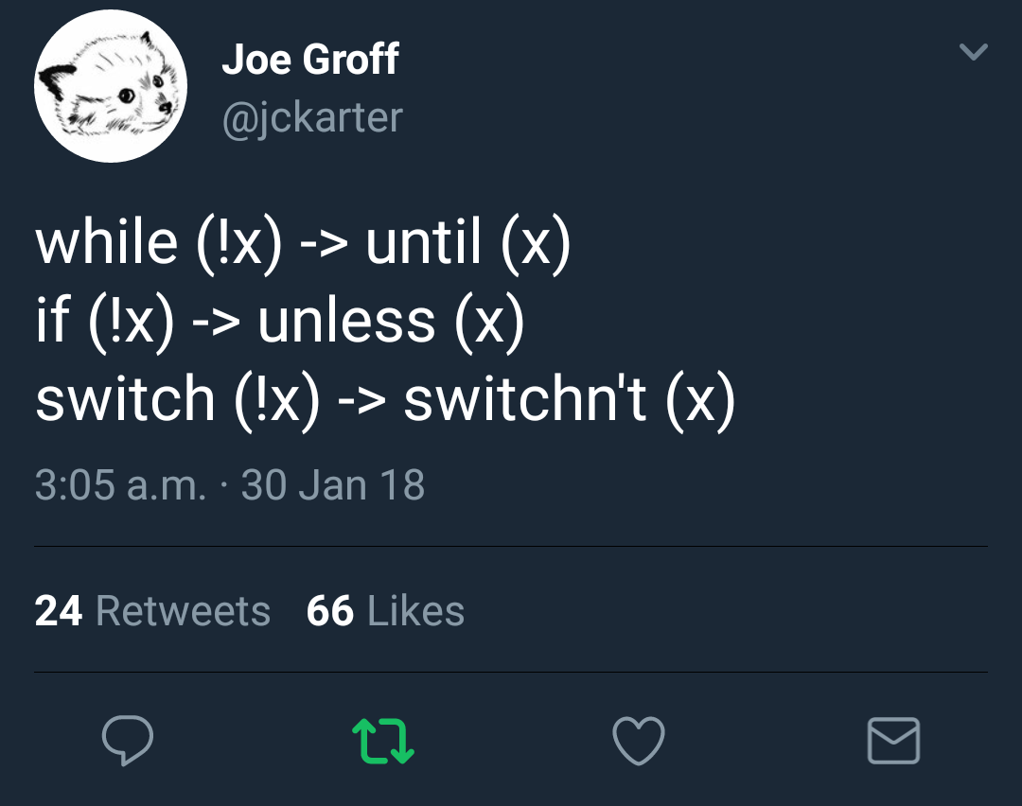Click the number 66 in the likes count

(330, 611)
